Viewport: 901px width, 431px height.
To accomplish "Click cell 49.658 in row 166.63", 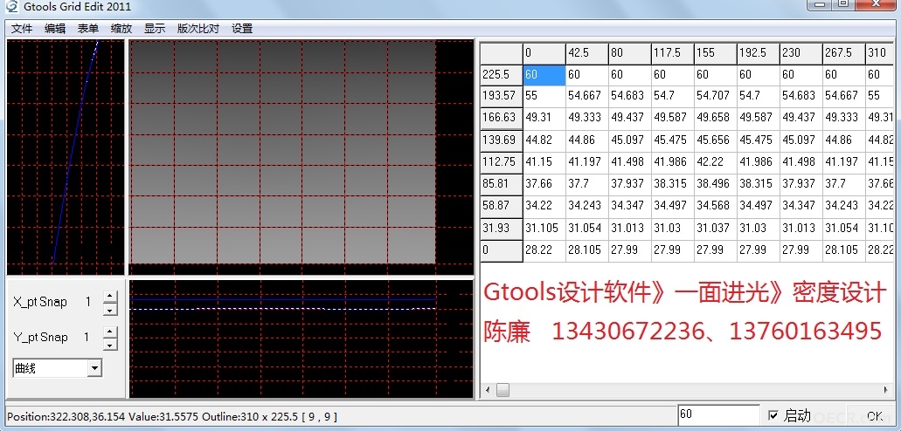I will pyautogui.click(x=716, y=119).
